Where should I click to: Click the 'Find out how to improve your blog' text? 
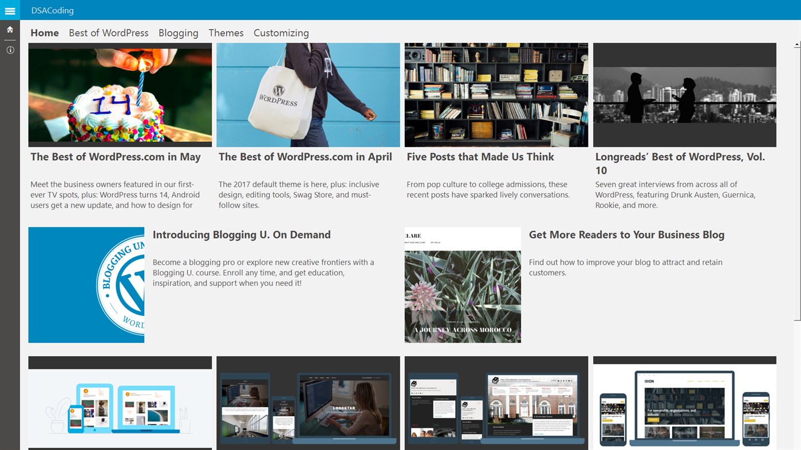tap(626, 268)
